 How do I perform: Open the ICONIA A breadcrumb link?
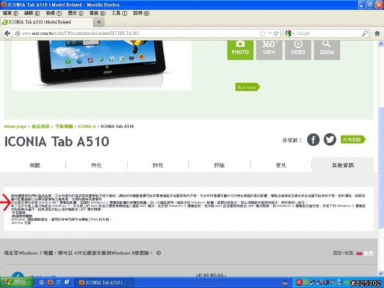pyautogui.click(x=86, y=127)
